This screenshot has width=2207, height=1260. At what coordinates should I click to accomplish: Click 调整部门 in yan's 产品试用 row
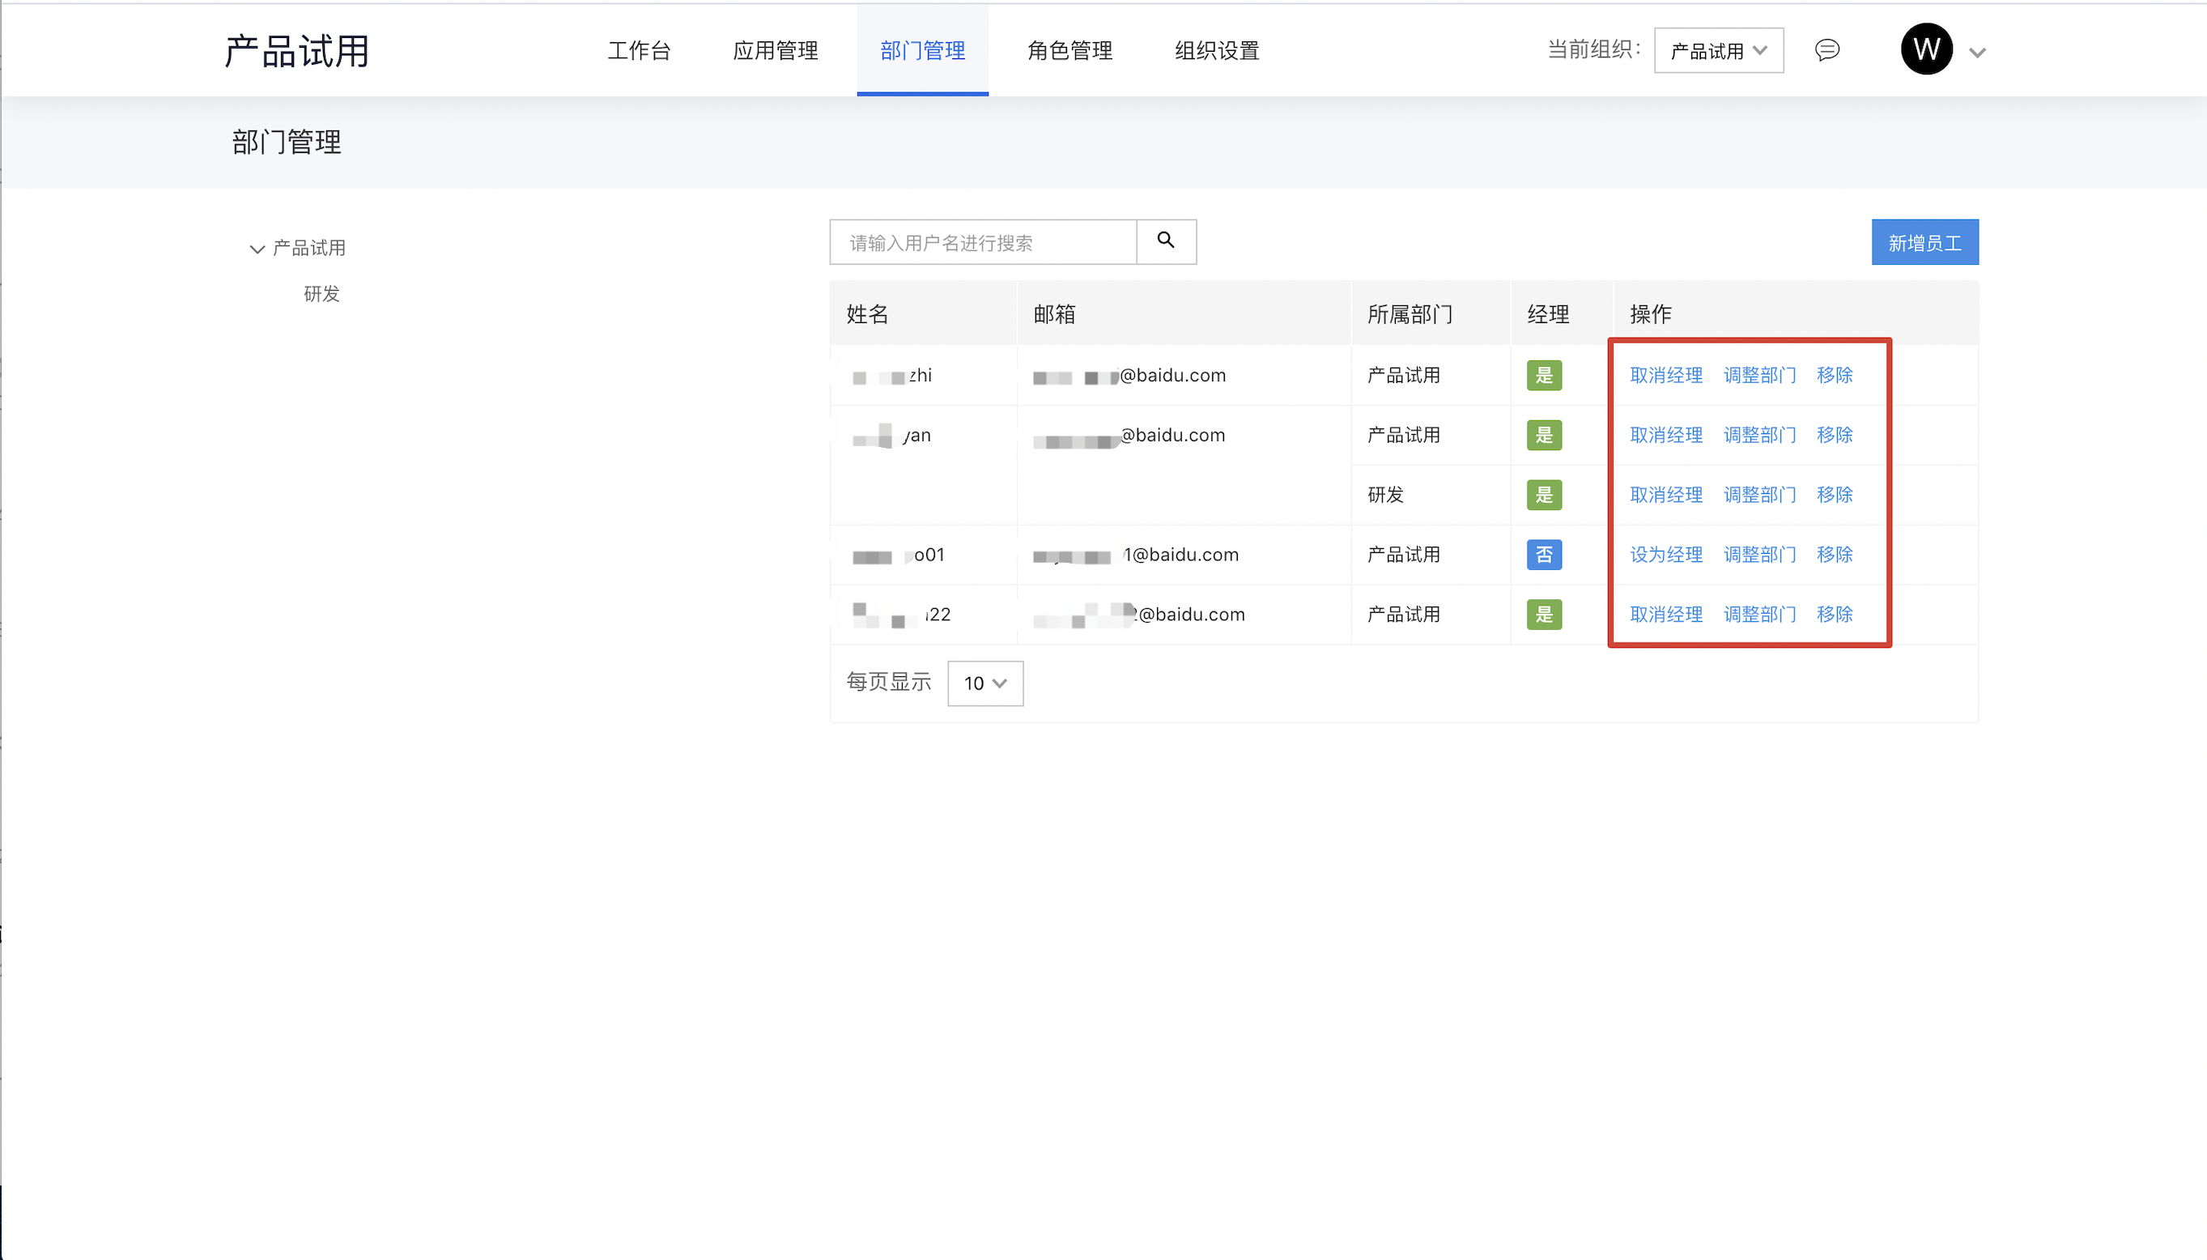[1758, 436]
